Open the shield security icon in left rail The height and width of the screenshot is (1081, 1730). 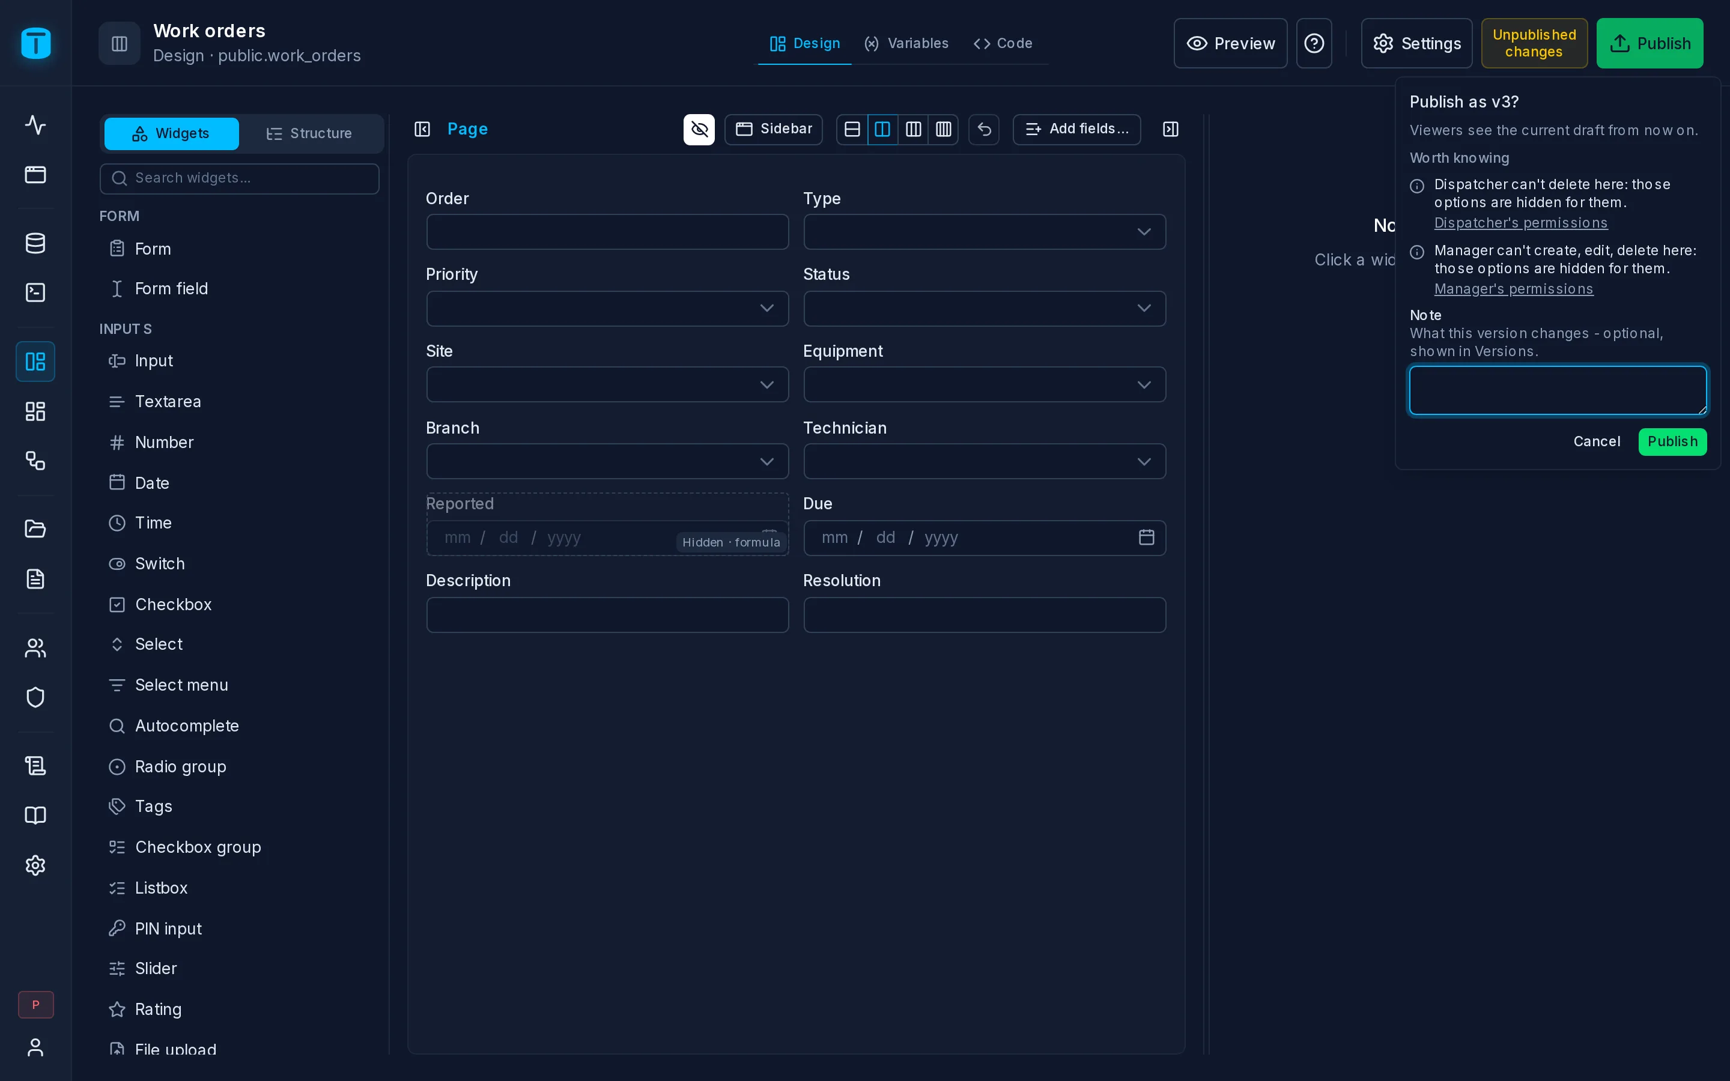35,697
